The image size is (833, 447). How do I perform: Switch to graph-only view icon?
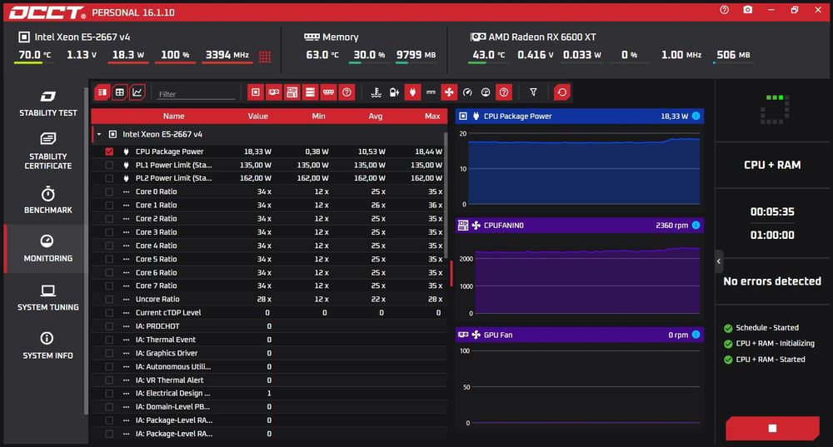point(137,92)
